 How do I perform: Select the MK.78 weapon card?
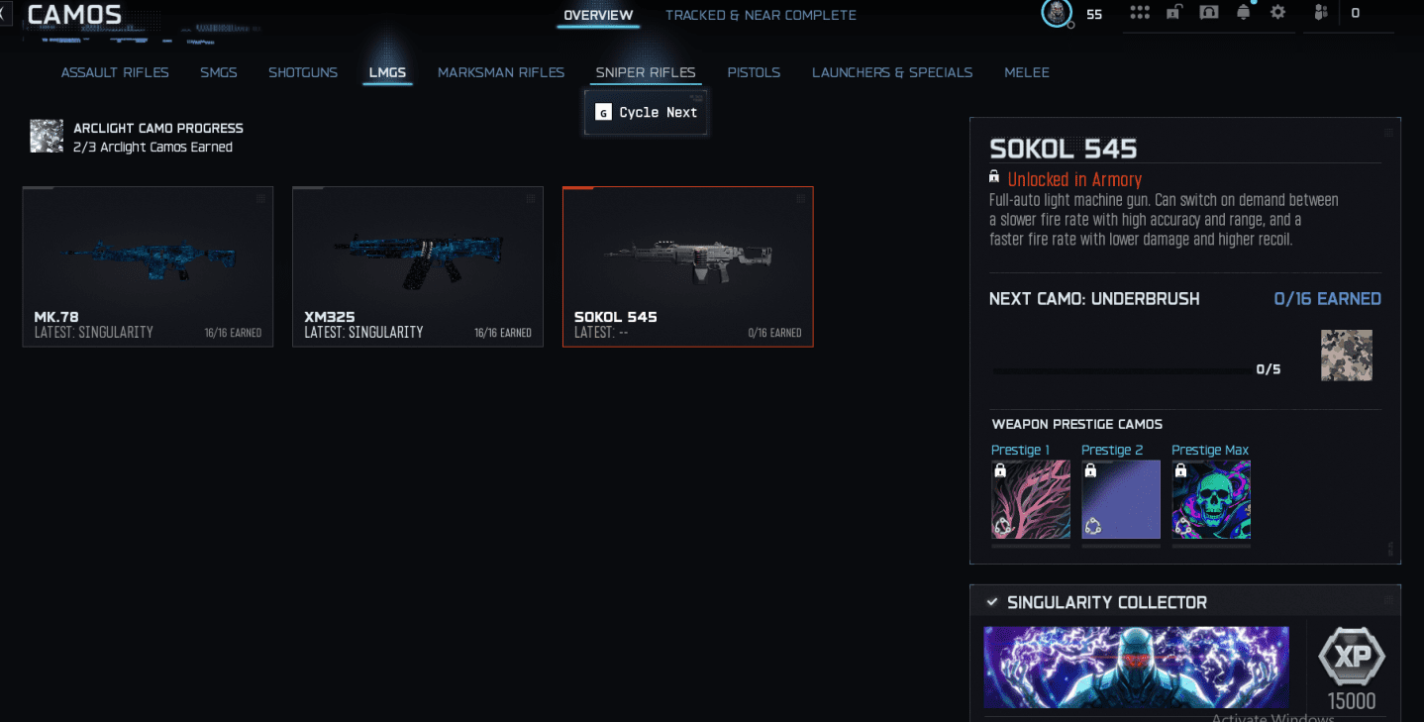pyautogui.click(x=148, y=266)
